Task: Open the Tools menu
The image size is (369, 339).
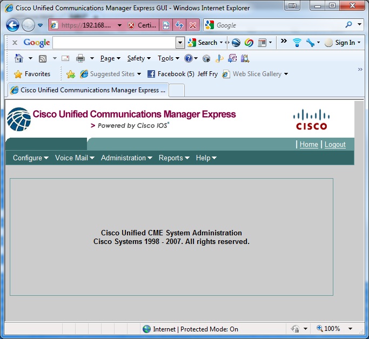Action: [169, 58]
